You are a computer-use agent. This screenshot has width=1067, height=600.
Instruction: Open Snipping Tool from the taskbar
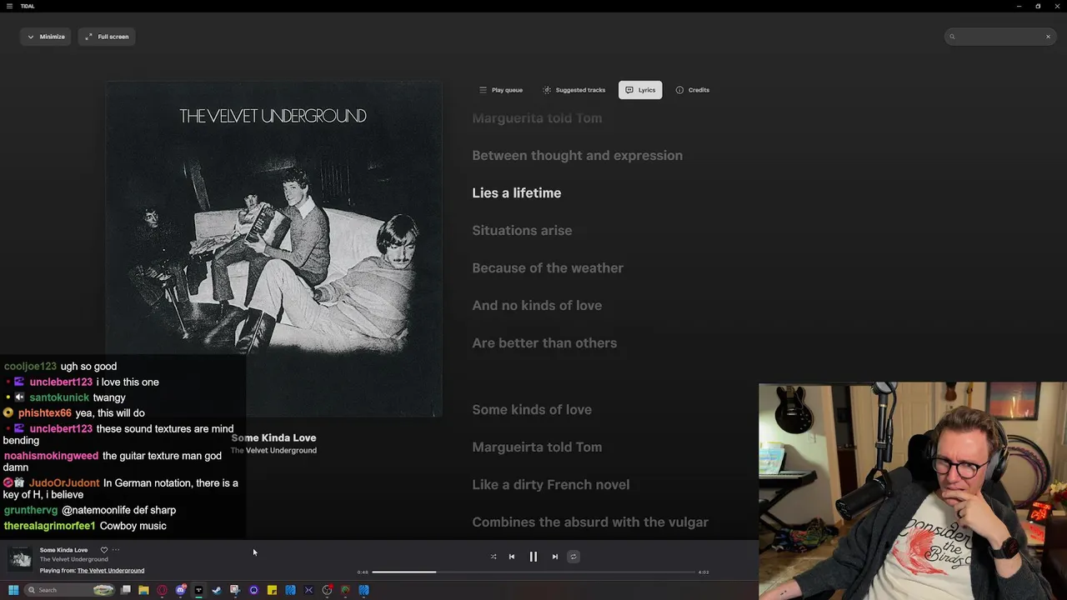[235, 590]
